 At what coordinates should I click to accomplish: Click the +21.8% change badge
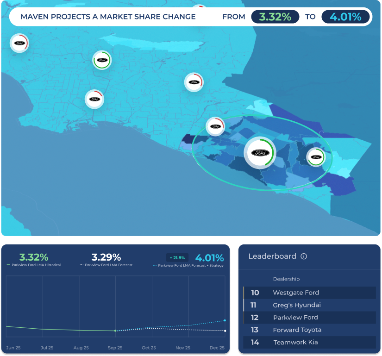pyautogui.click(x=177, y=257)
